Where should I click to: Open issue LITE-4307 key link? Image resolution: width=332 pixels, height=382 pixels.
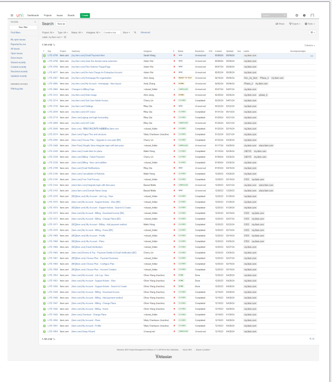coord(52,77)
